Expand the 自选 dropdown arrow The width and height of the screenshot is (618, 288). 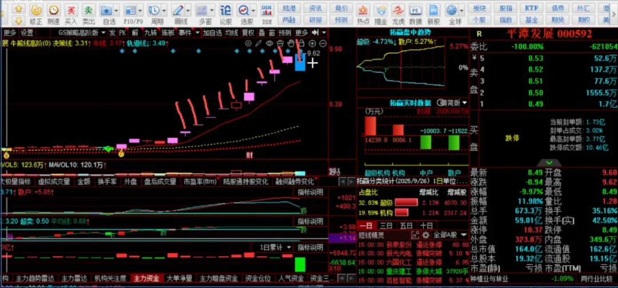click(x=116, y=10)
